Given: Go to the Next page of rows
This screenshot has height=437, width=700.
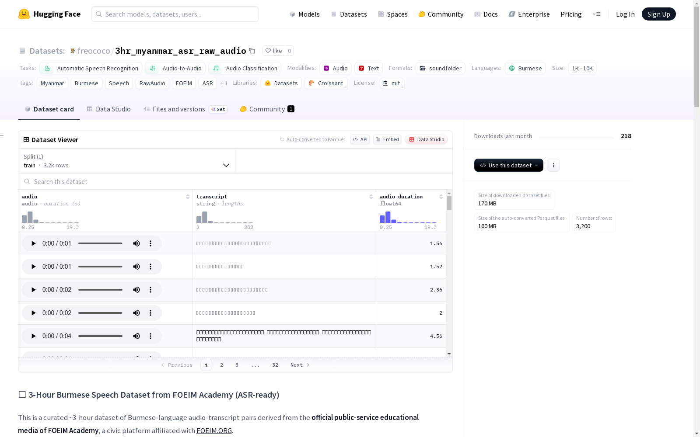Looking at the screenshot, I should click(x=300, y=365).
